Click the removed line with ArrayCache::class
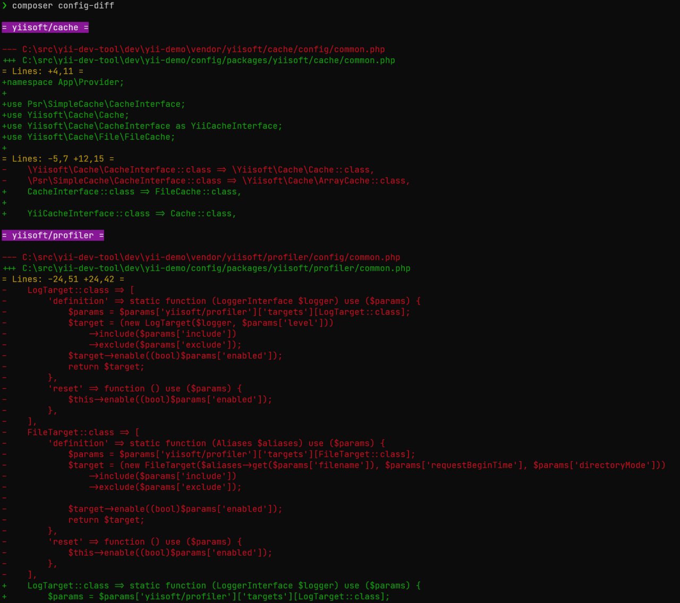 pos(206,181)
